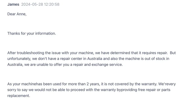Click the final word "replacement."
The image size is (189, 107).
tap(19, 96)
